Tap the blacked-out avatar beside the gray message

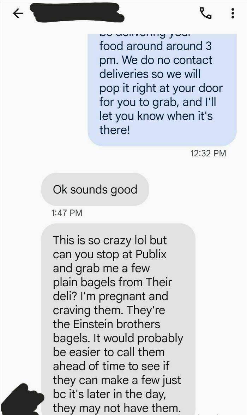20,400
